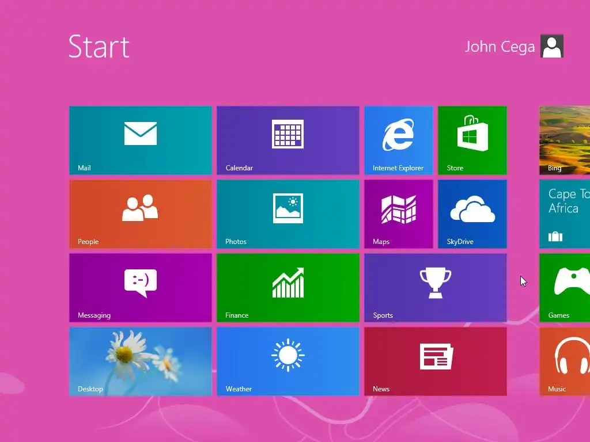Open the Music headphones icon
The width and height of the screenshot is (590, 442).
(x=572, y=356)
